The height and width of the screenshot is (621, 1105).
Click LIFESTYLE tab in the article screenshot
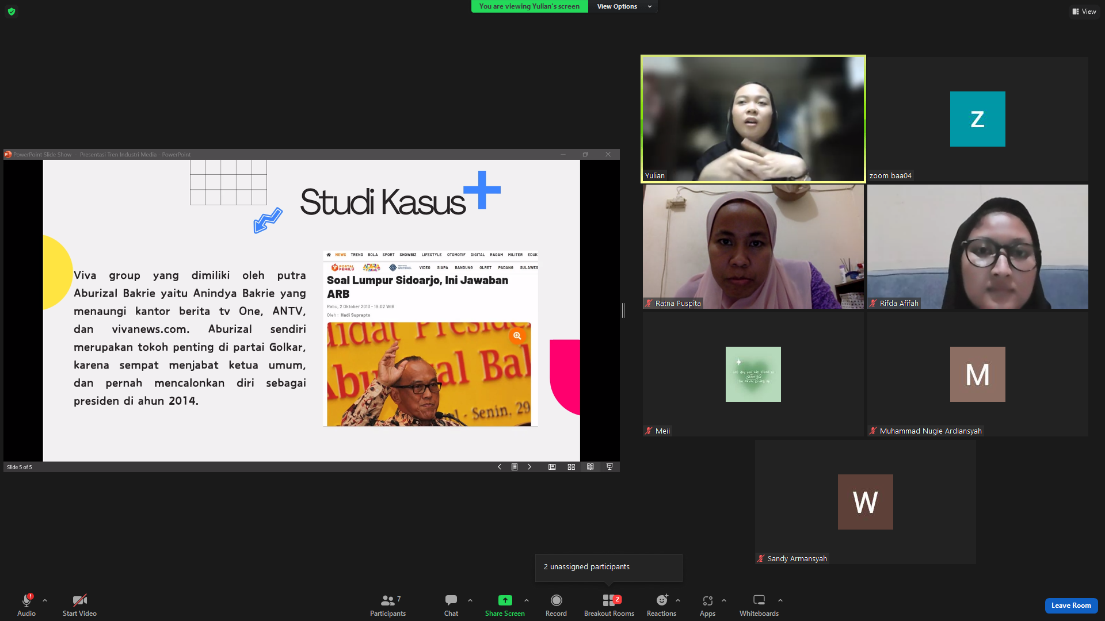point(432,255)
